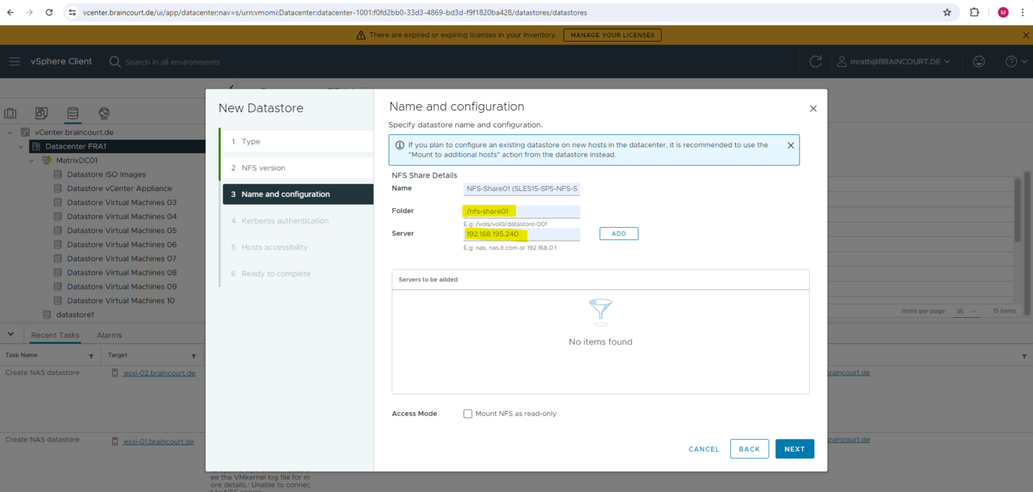
Task: Click the Server address input field
Action: [521, 233]
